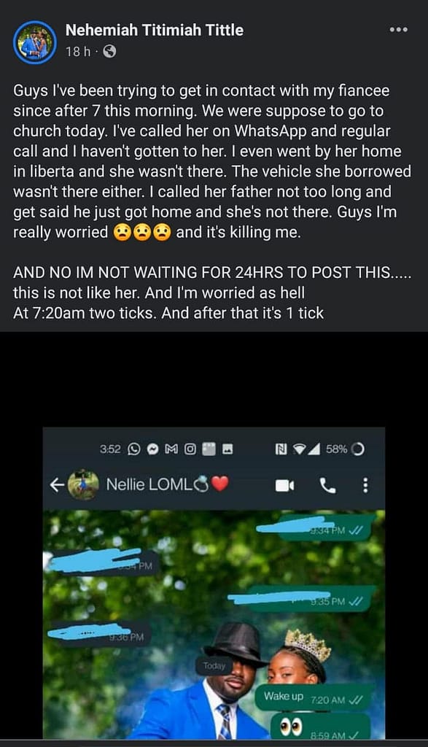Tap the NFC status icon
Image resolution: width=428 pixels, height=747 pixels.
pyautogui.click(x=281, y=449)
